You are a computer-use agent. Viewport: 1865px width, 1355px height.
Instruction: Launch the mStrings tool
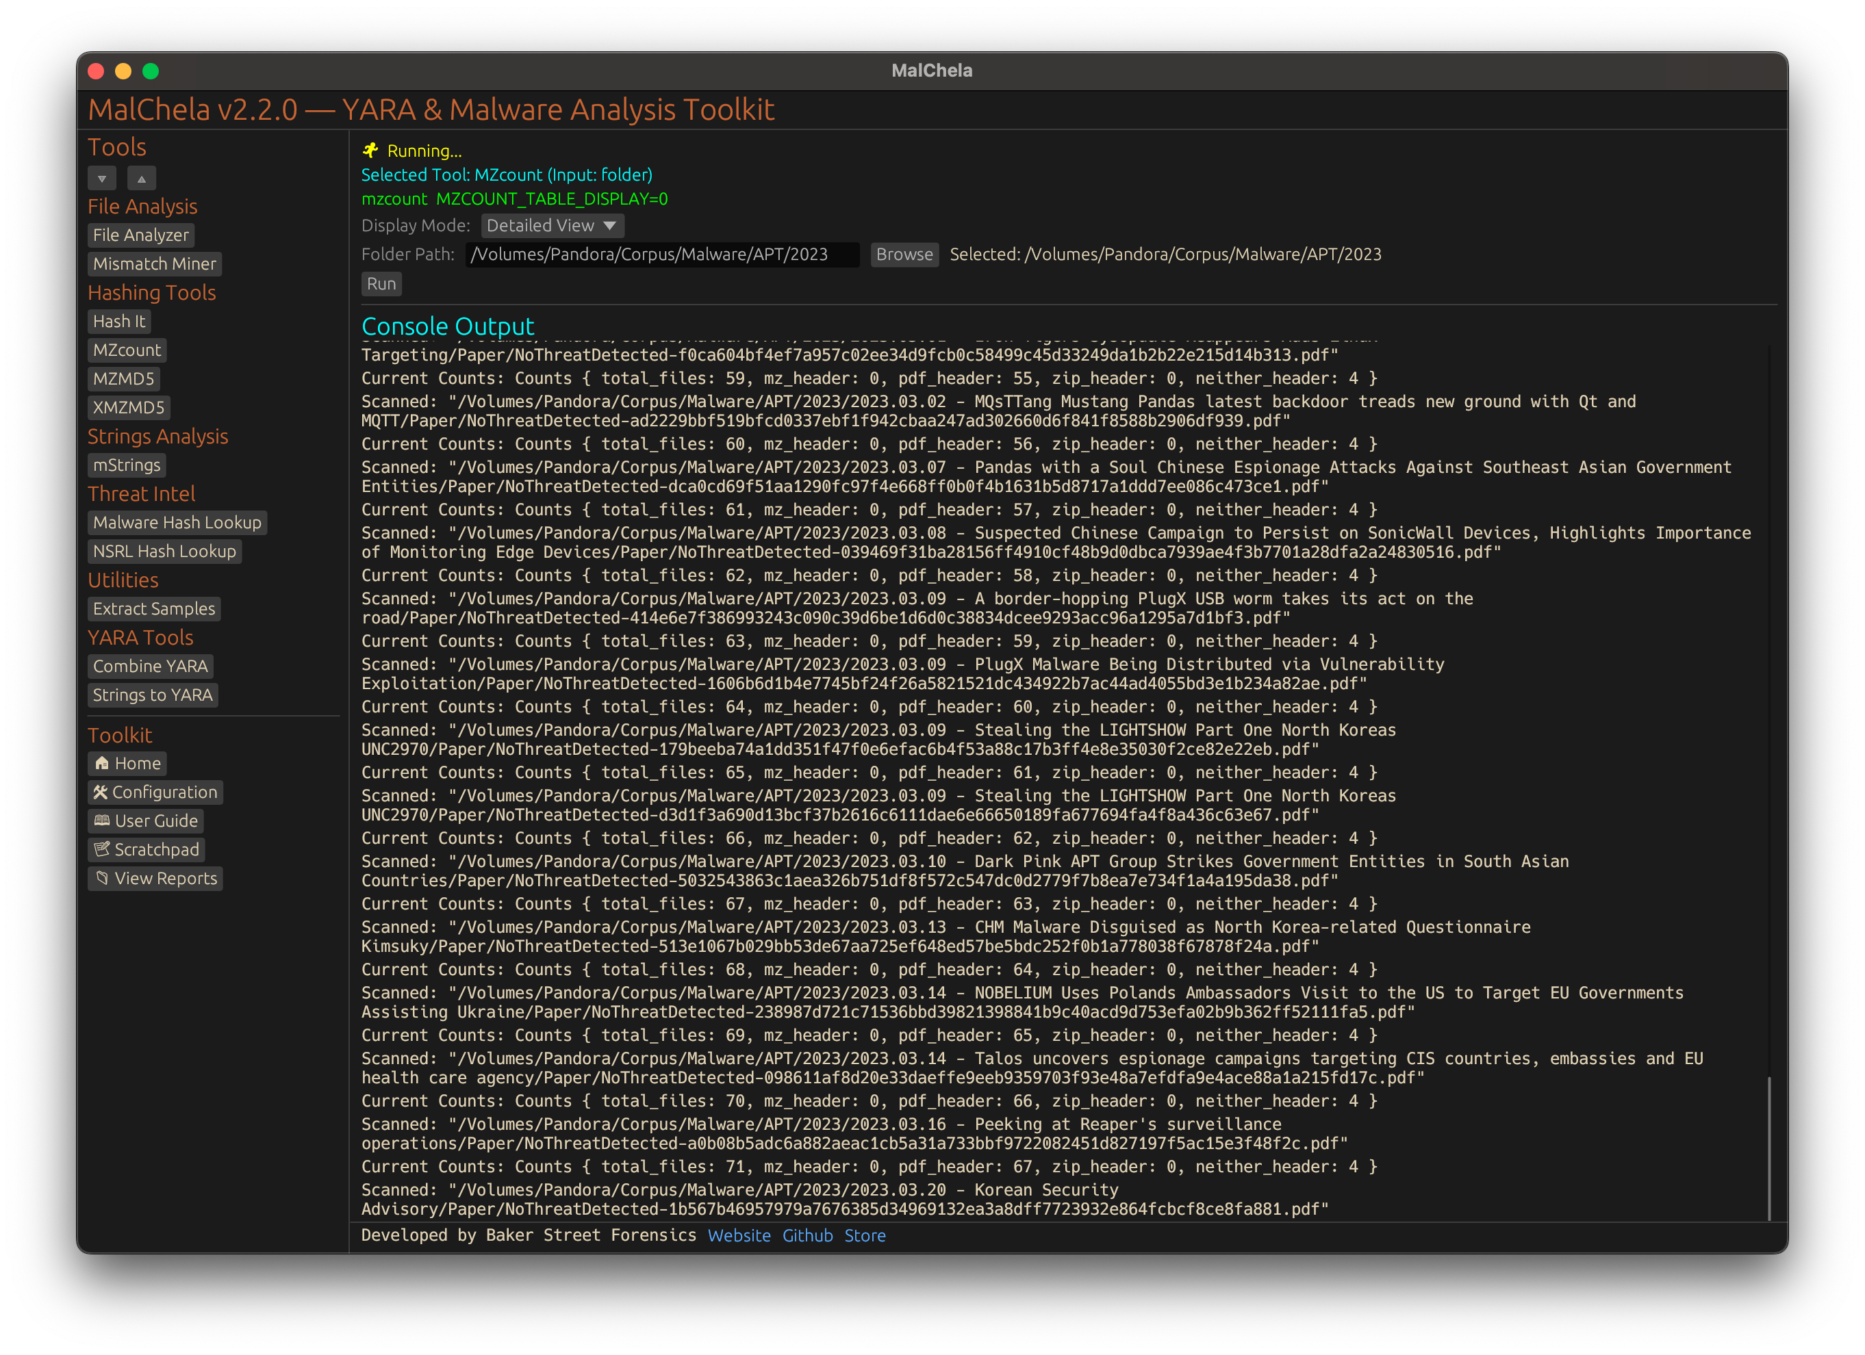tap(127, 465)
